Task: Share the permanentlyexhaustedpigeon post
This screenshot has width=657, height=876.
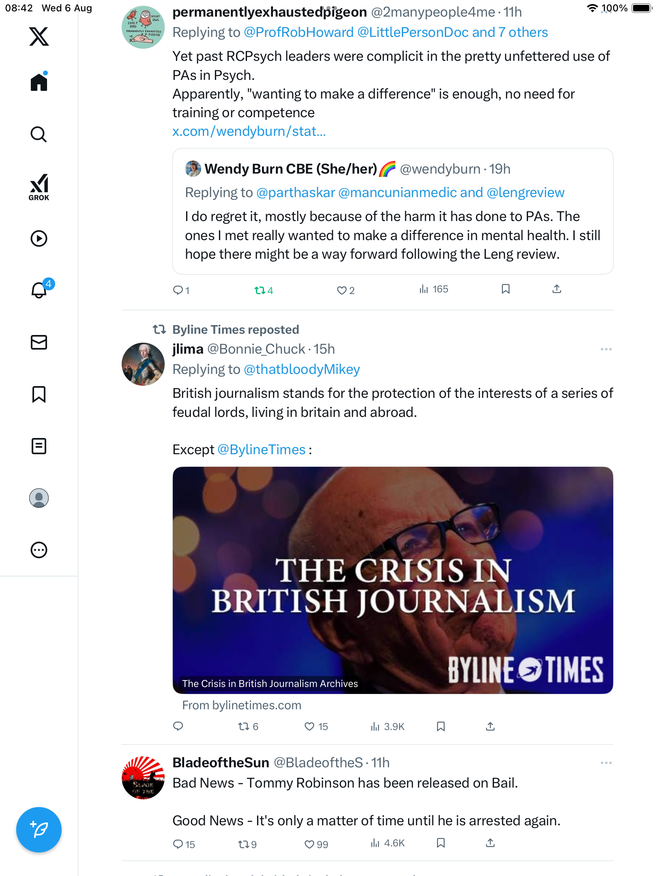Action: pos(557,289)
